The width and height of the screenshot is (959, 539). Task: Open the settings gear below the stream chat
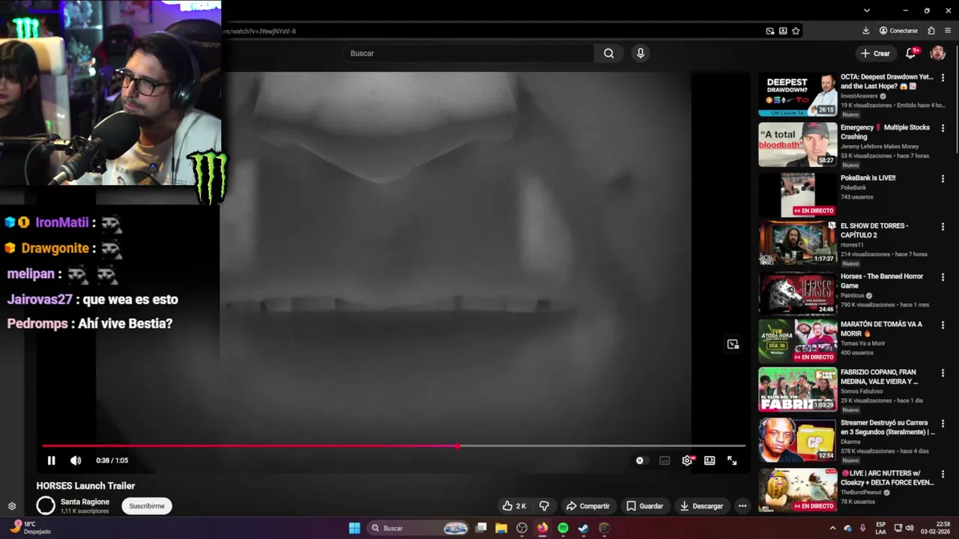(12, 506)
